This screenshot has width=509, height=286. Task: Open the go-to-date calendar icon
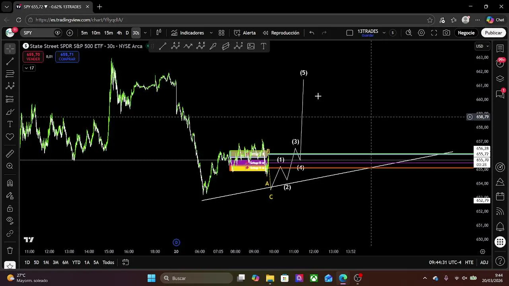point(125,263)
